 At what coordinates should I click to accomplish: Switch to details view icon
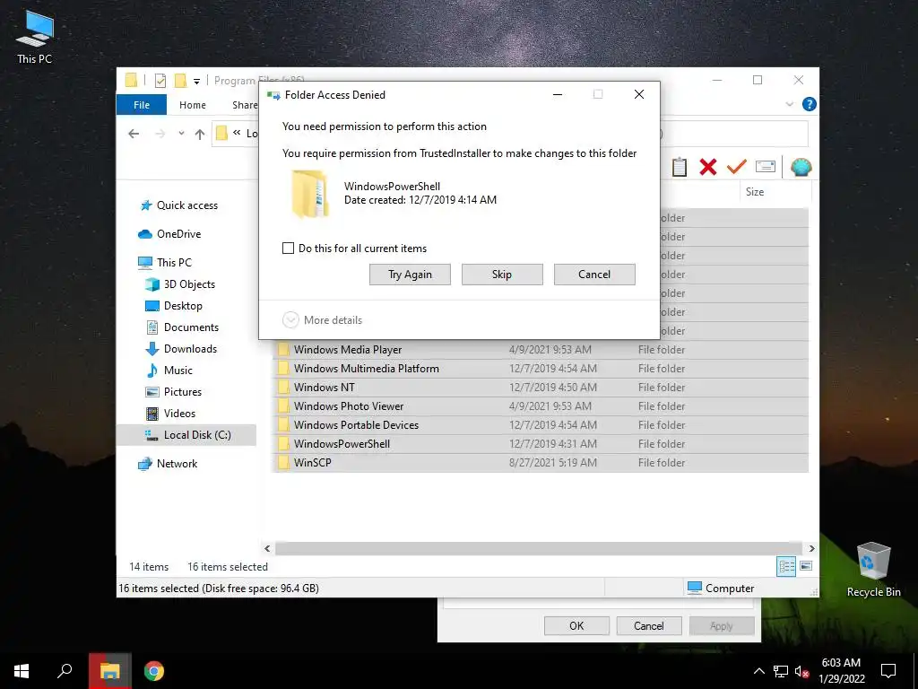point(786,566)
